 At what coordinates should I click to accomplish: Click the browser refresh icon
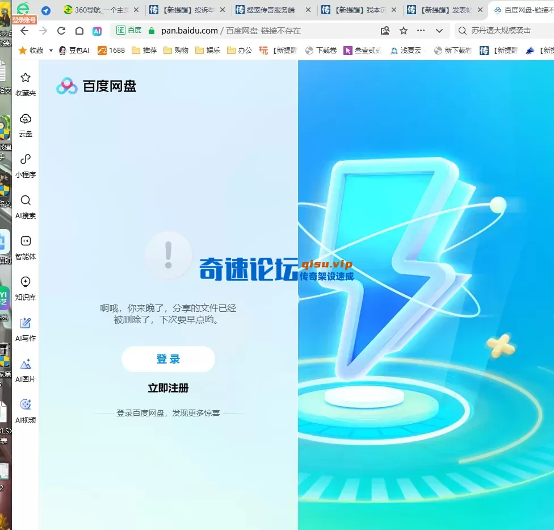point(61,31)
